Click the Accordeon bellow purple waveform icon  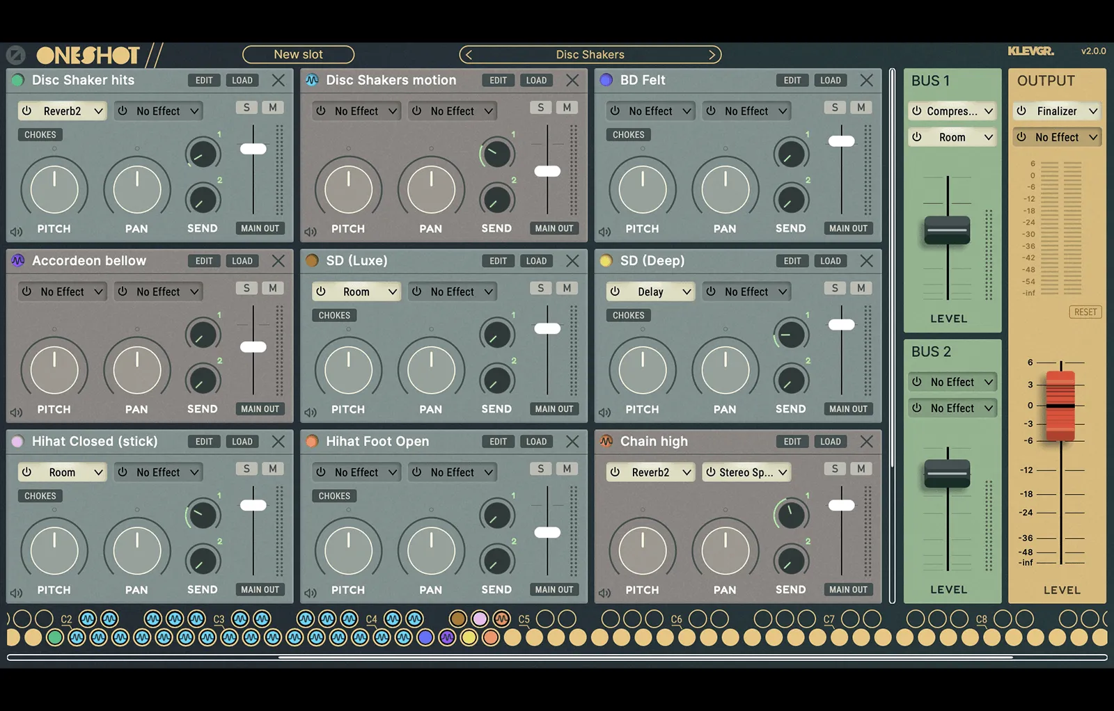18,261
